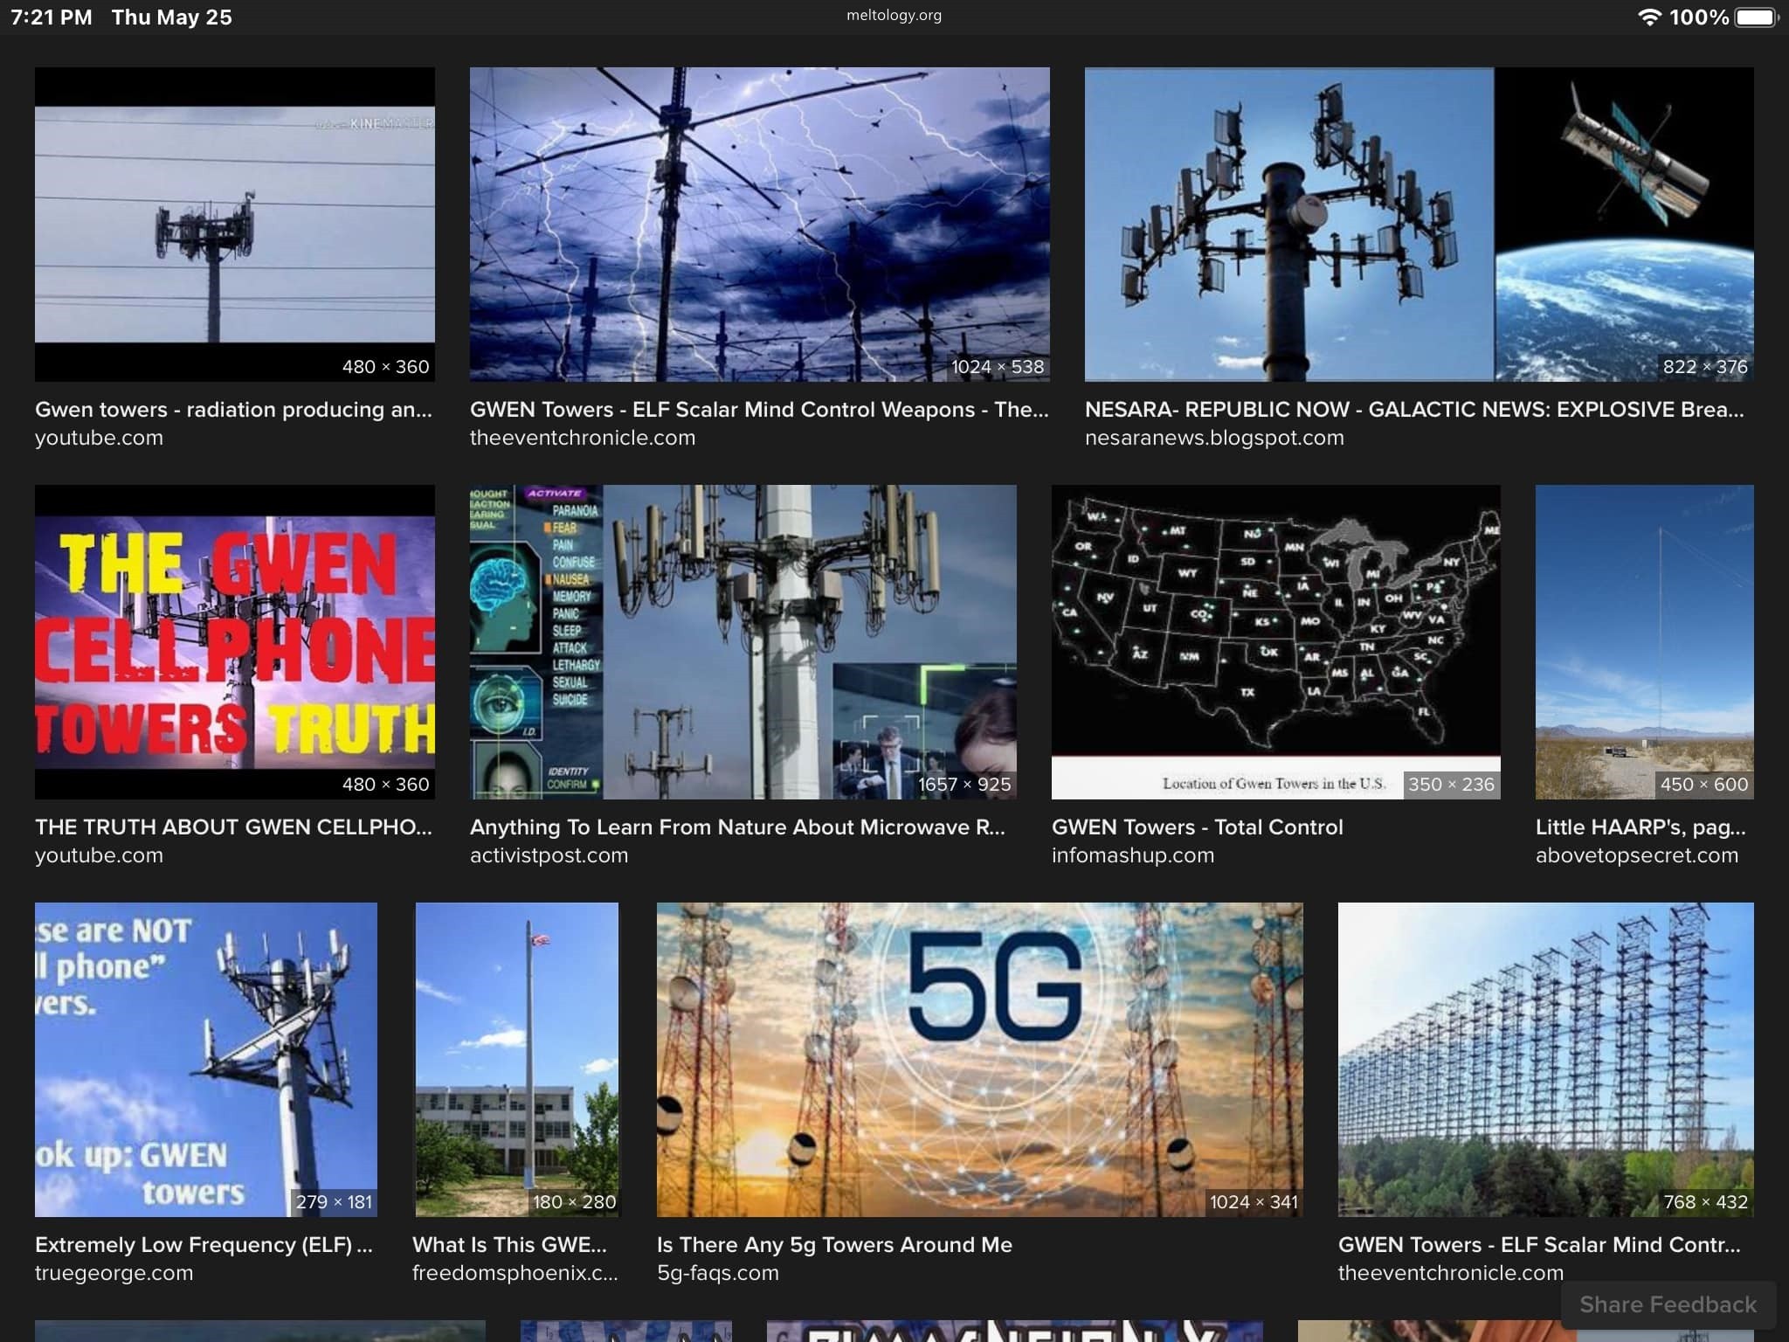Open THE GWEN CELLPHONE TOWERS TRUTH thumbnail
1789x1342 pixels.
pos(235,641)
